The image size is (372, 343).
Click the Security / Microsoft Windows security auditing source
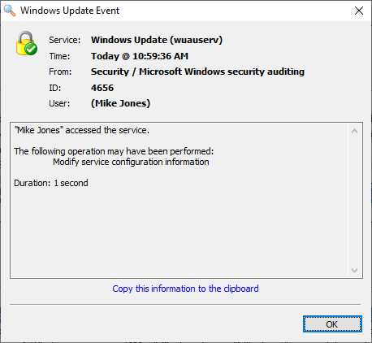[x=197, y=72]
